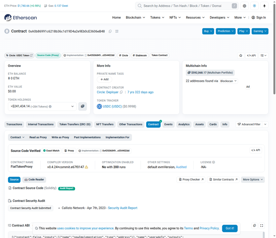This screenshot has height=238, width=276.
Task: Click token holdings info icon
Action: pyautogui.click(x=50, y=107)
